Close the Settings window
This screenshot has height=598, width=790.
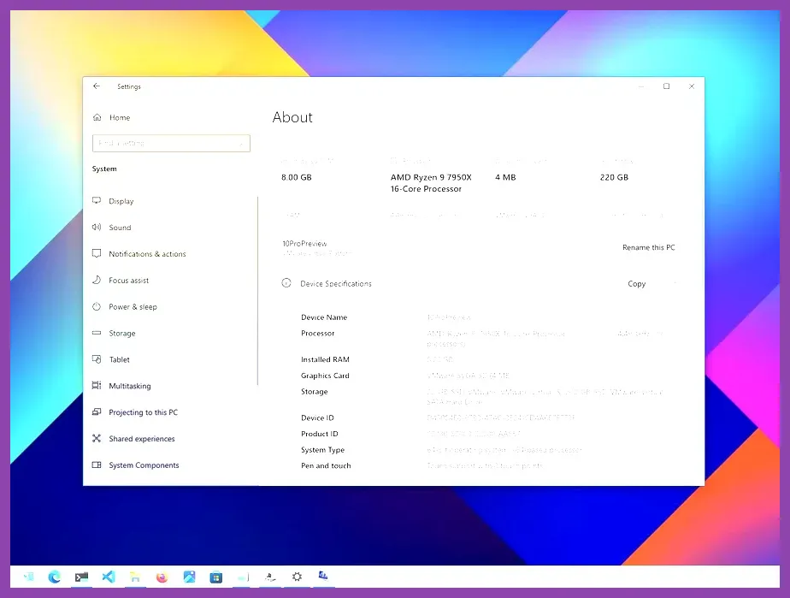click(692, 86)
